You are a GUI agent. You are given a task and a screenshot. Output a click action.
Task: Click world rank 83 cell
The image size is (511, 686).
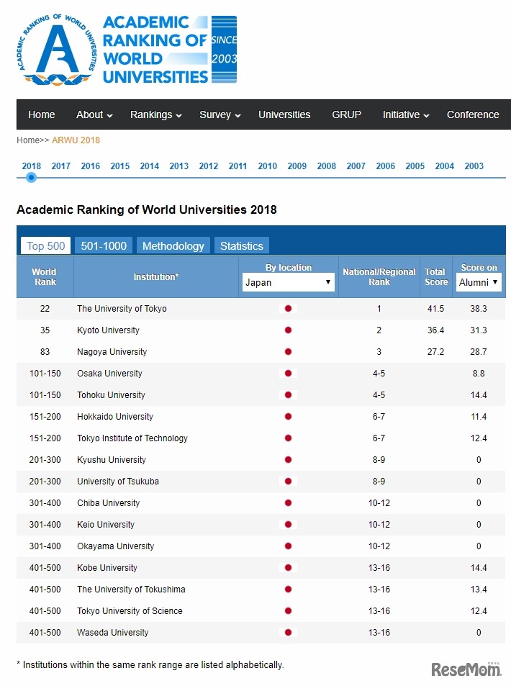(x=45, y=352)
